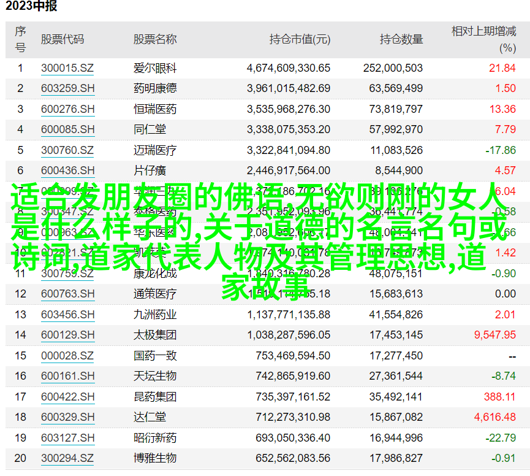The height and width of the screenshot is (476, 530).
Task: Select stock name 迈瑞医疗
Action: pos(155,150)
